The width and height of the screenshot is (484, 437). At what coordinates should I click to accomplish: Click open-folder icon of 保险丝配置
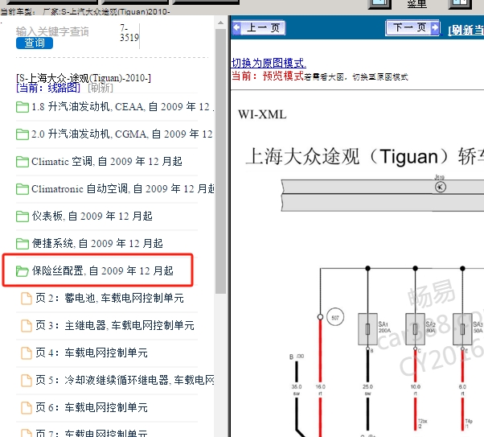click(x=23, y=271)
